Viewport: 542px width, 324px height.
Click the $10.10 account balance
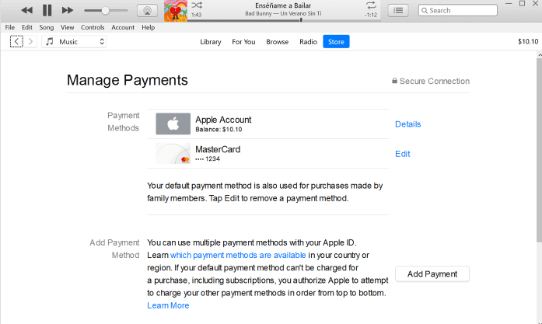pos(528,41)
